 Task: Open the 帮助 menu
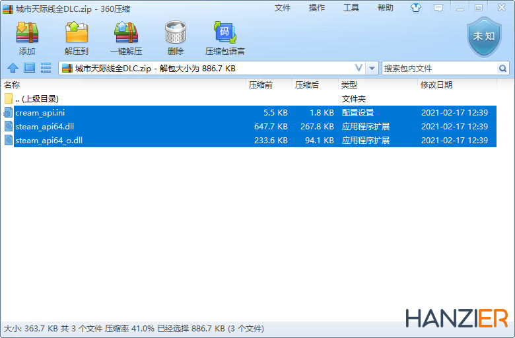point(386,7)
